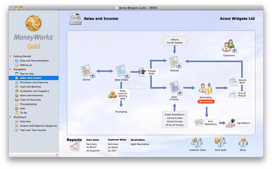Open the Customers icon
The height and width of the screenshot is (169, 272).
[229, 46]
